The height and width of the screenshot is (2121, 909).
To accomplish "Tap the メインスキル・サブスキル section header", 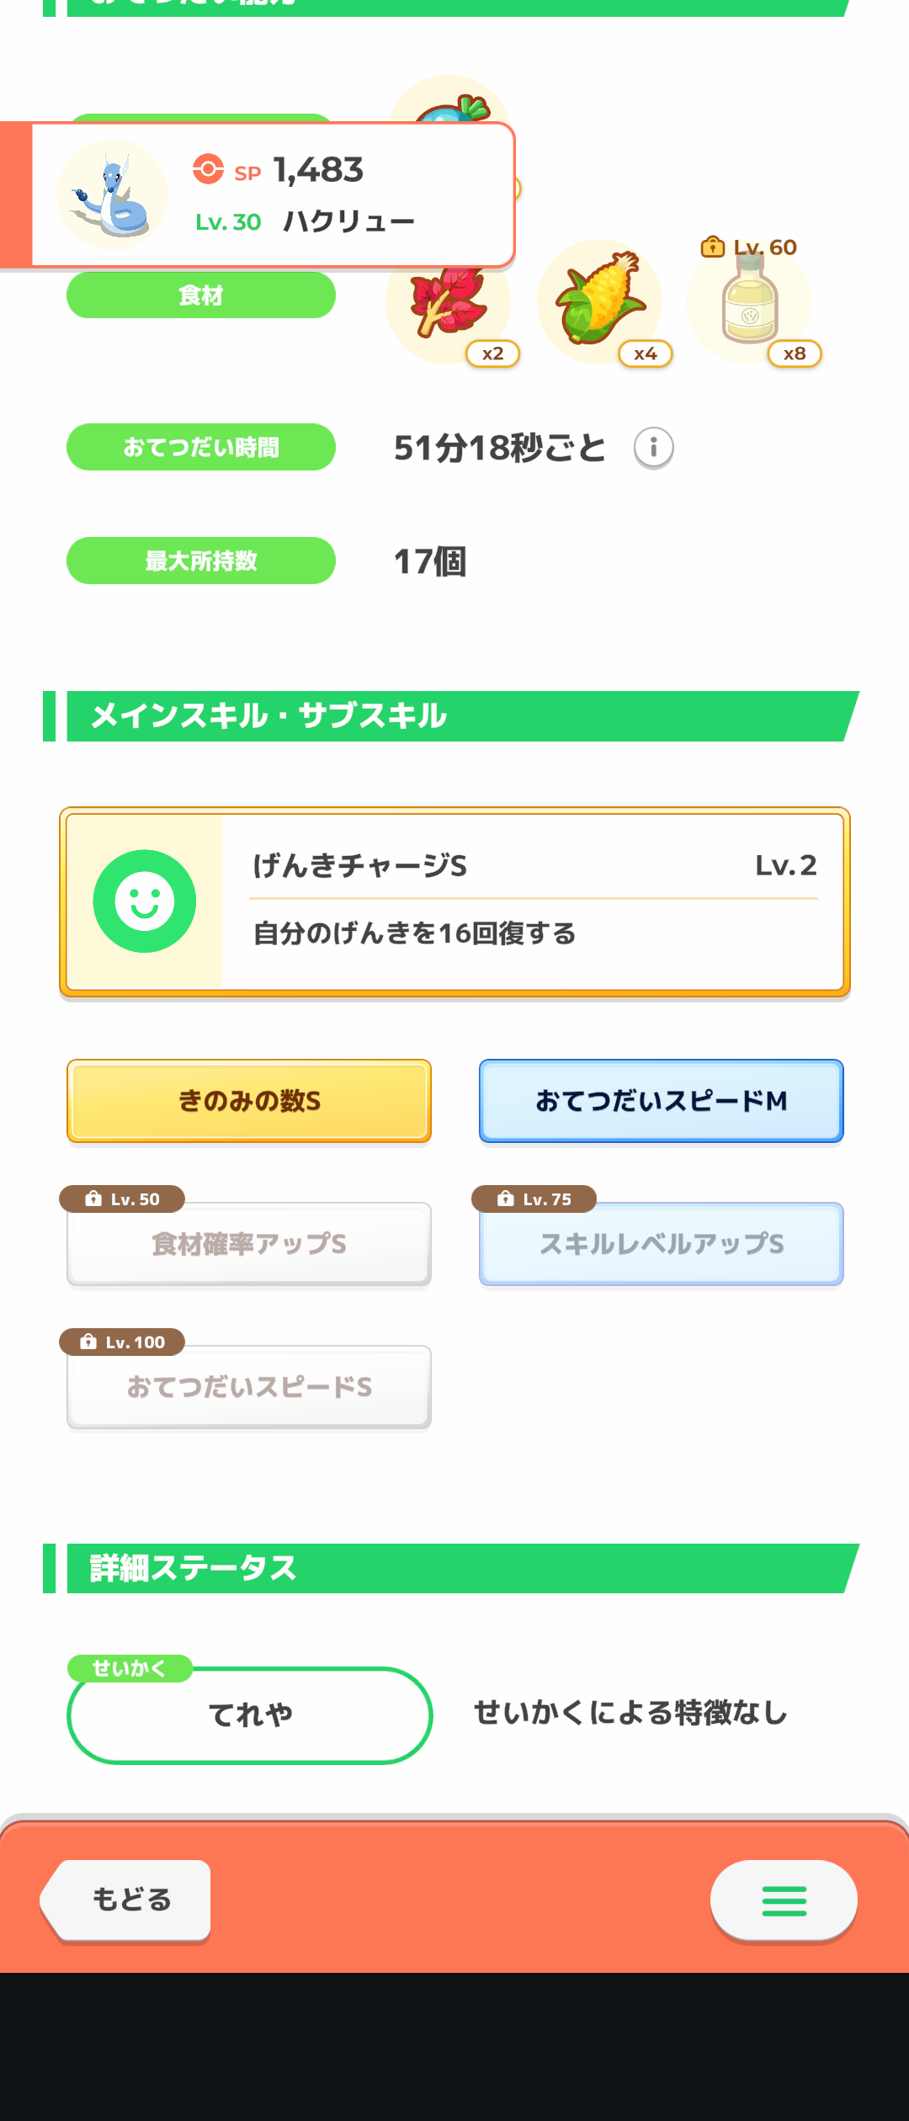I will (x=451, y=716).
